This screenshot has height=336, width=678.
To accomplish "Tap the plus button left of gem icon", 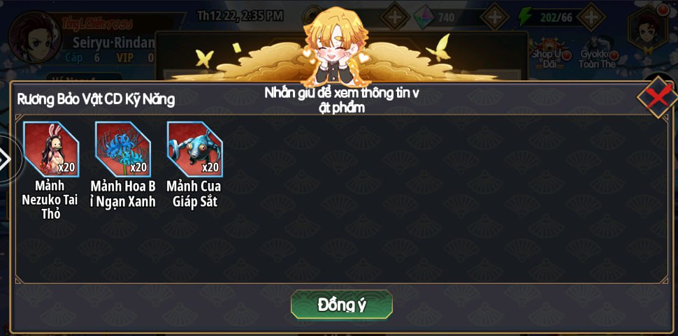I will (x=395, y=17).
